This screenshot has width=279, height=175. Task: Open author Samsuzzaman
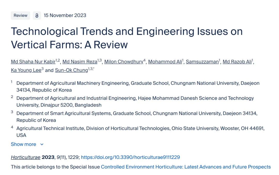click(202, 62)
